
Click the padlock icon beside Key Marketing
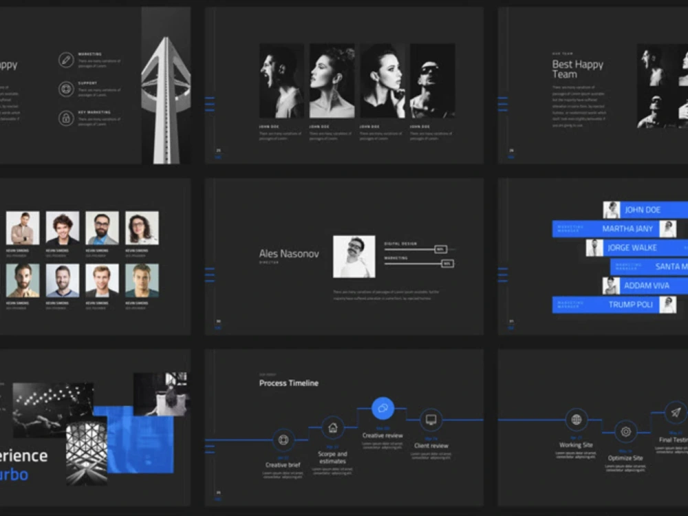(66, 118)
